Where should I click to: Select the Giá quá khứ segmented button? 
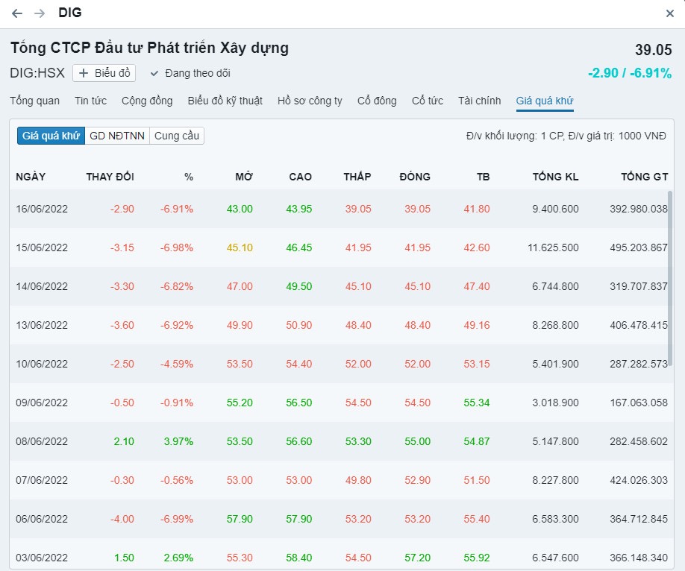click(51, 136)
